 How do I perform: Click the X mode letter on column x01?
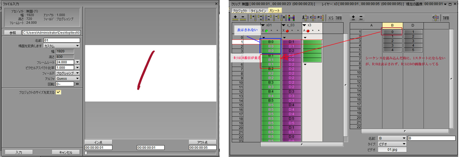tap(263, 30)
